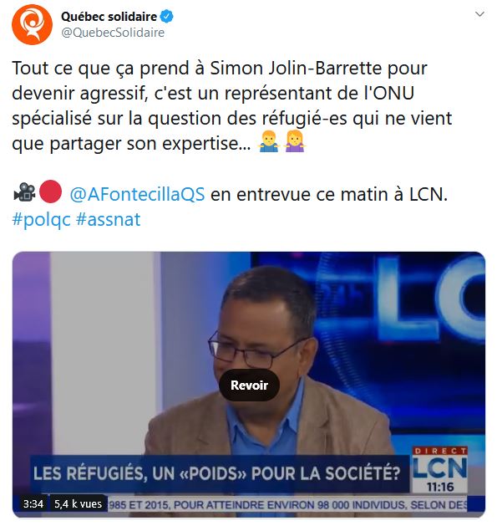
Task: Click the LCN Direct logo in video
Action: coord(440,464)
